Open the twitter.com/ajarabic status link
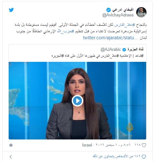The height and width of the screenshot is (161, 160). [x=111, y=38]
